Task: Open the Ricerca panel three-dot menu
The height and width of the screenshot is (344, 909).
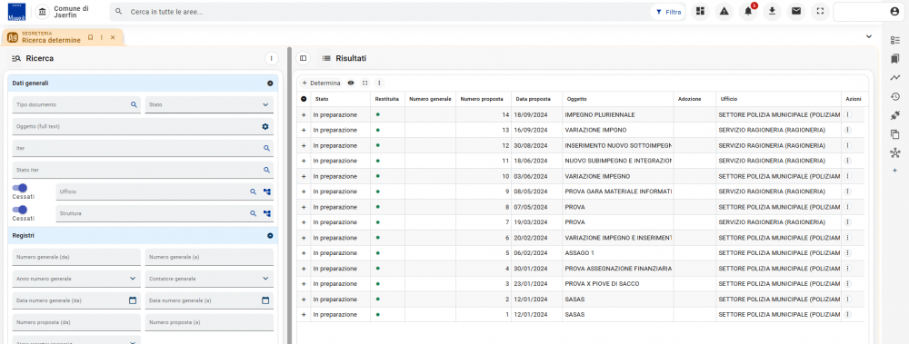Action: (271, 58)
